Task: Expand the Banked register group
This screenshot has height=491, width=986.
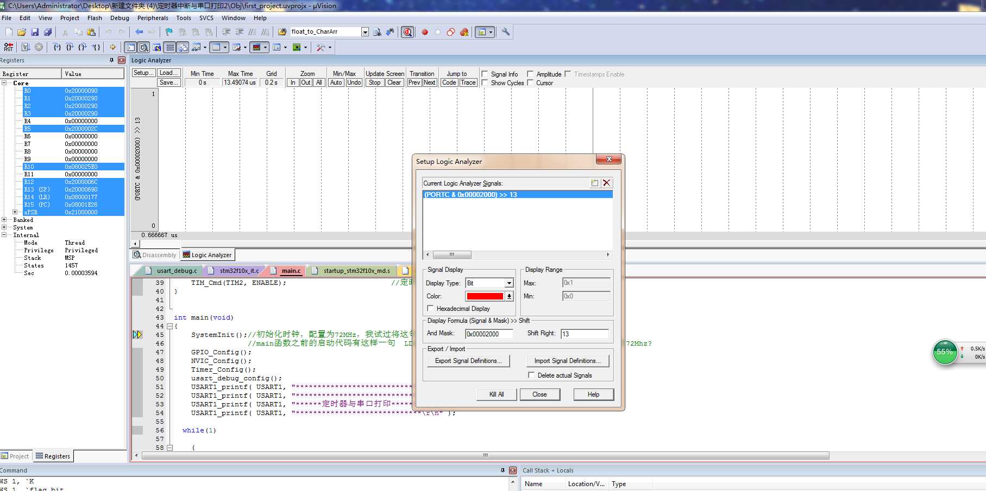Action: coord(4,220)
